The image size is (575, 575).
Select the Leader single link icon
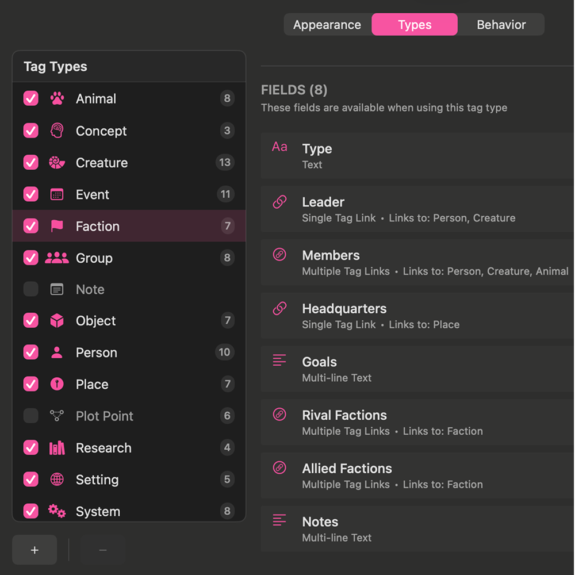[279, 202]
